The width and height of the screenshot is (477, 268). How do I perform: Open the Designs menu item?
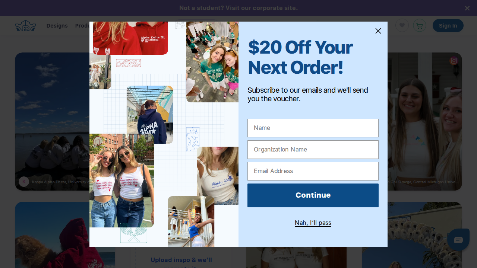[x=57, y=26]
